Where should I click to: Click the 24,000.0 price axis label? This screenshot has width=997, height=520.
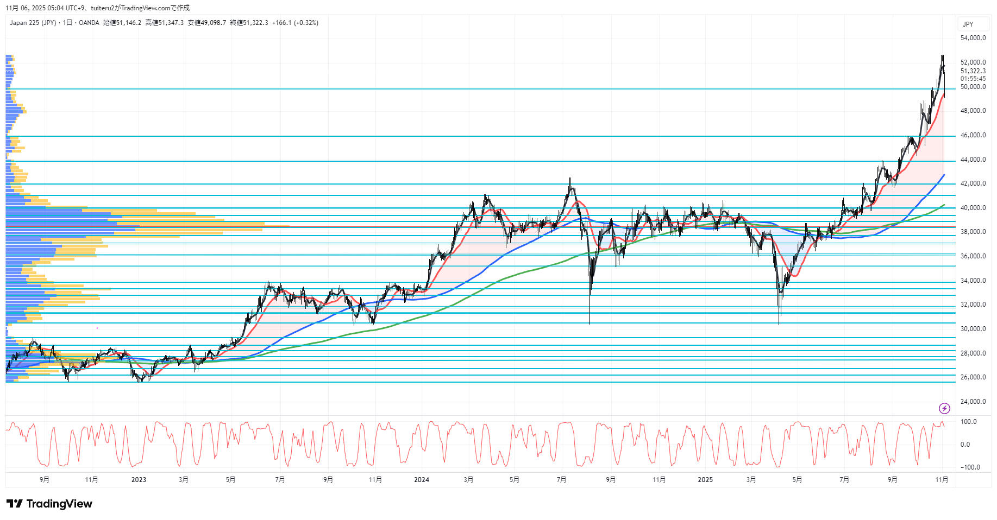tap(973, 402)
